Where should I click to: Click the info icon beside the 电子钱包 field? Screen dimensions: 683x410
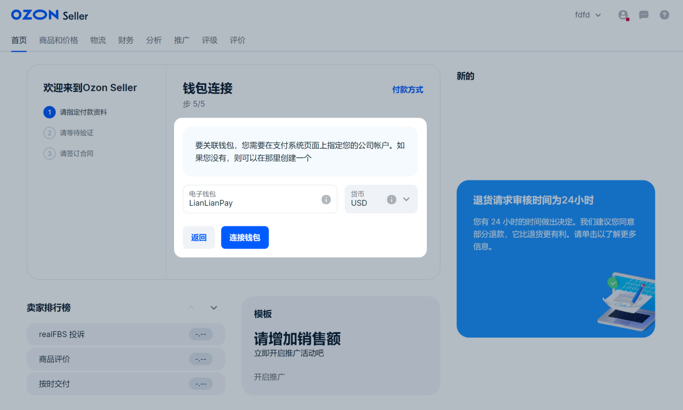(326, 199)
